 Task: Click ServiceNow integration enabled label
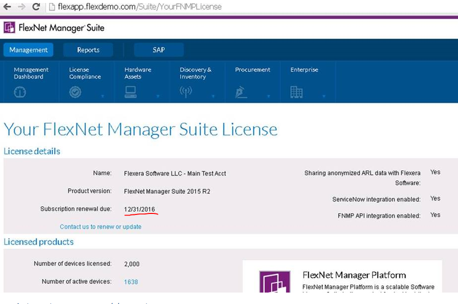[376, 199]
